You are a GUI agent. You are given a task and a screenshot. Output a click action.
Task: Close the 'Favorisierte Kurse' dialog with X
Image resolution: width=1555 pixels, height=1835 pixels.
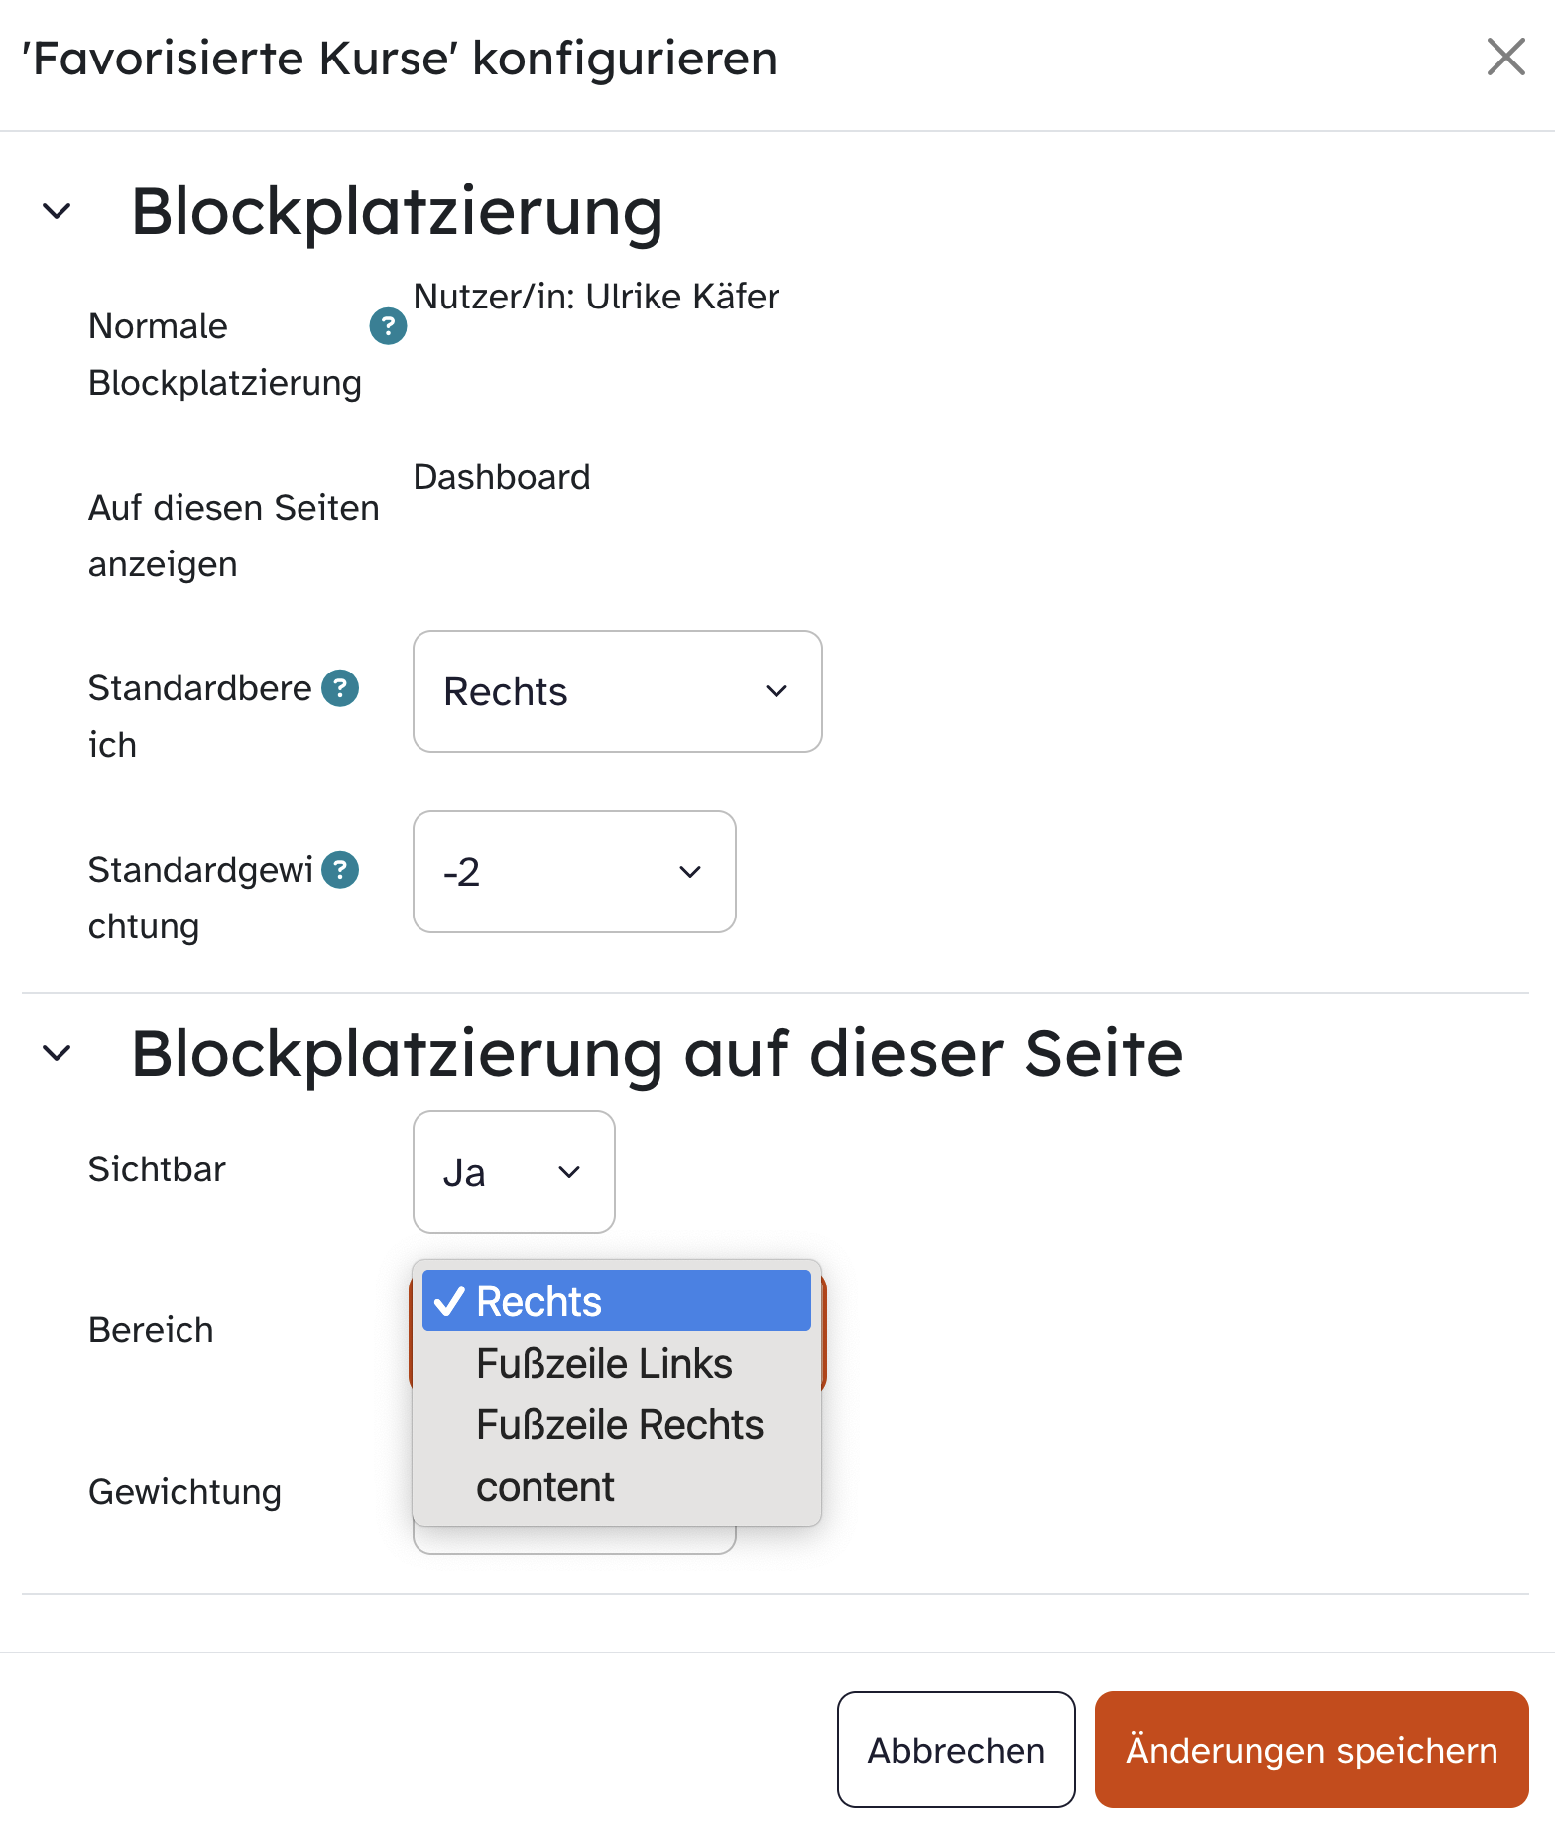1505,57
